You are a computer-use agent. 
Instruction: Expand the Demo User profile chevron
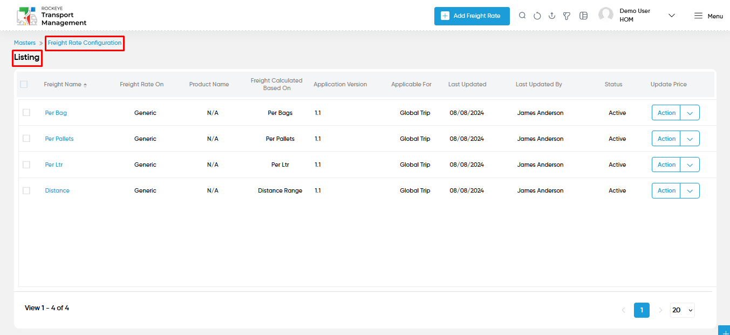(672, 16)
